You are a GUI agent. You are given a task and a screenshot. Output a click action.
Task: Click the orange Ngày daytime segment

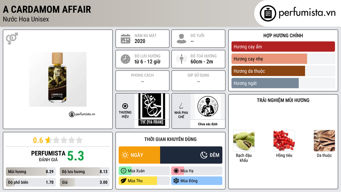140,155
